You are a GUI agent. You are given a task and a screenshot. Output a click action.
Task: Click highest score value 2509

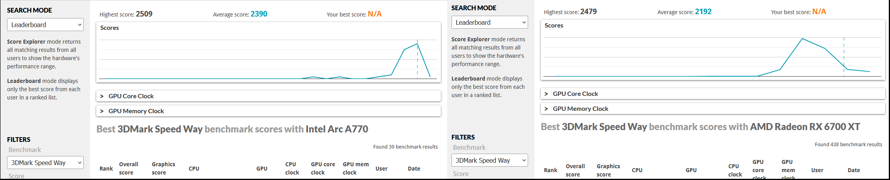[x=144, y=14]
